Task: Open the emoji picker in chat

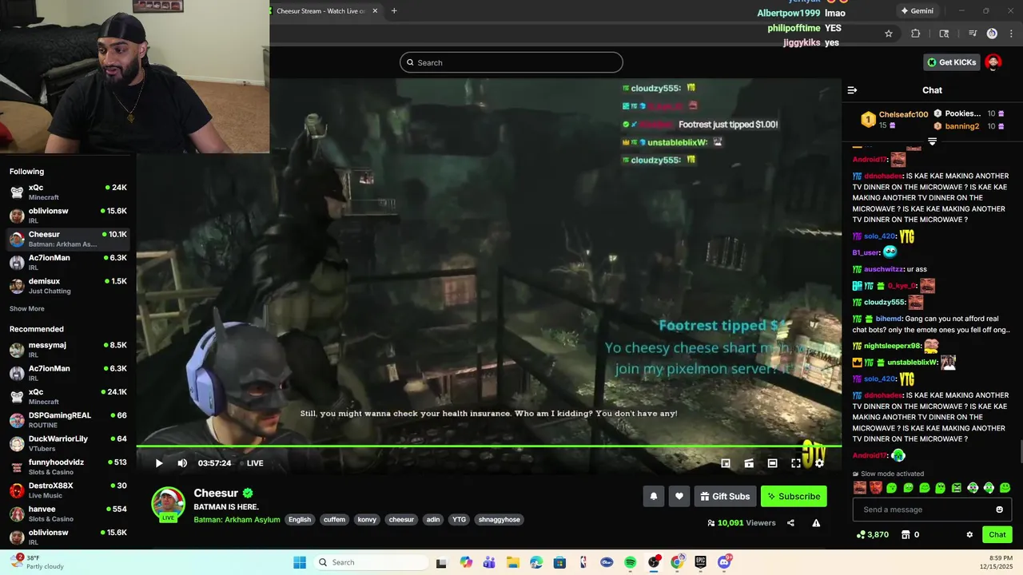Action: point(999,510)
